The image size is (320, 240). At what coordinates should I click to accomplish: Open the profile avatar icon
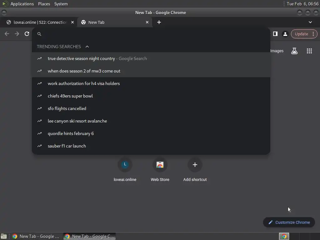point(285,34)
